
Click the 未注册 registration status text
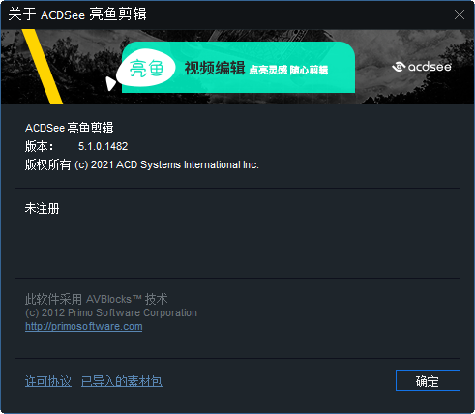tap(43, 208)
